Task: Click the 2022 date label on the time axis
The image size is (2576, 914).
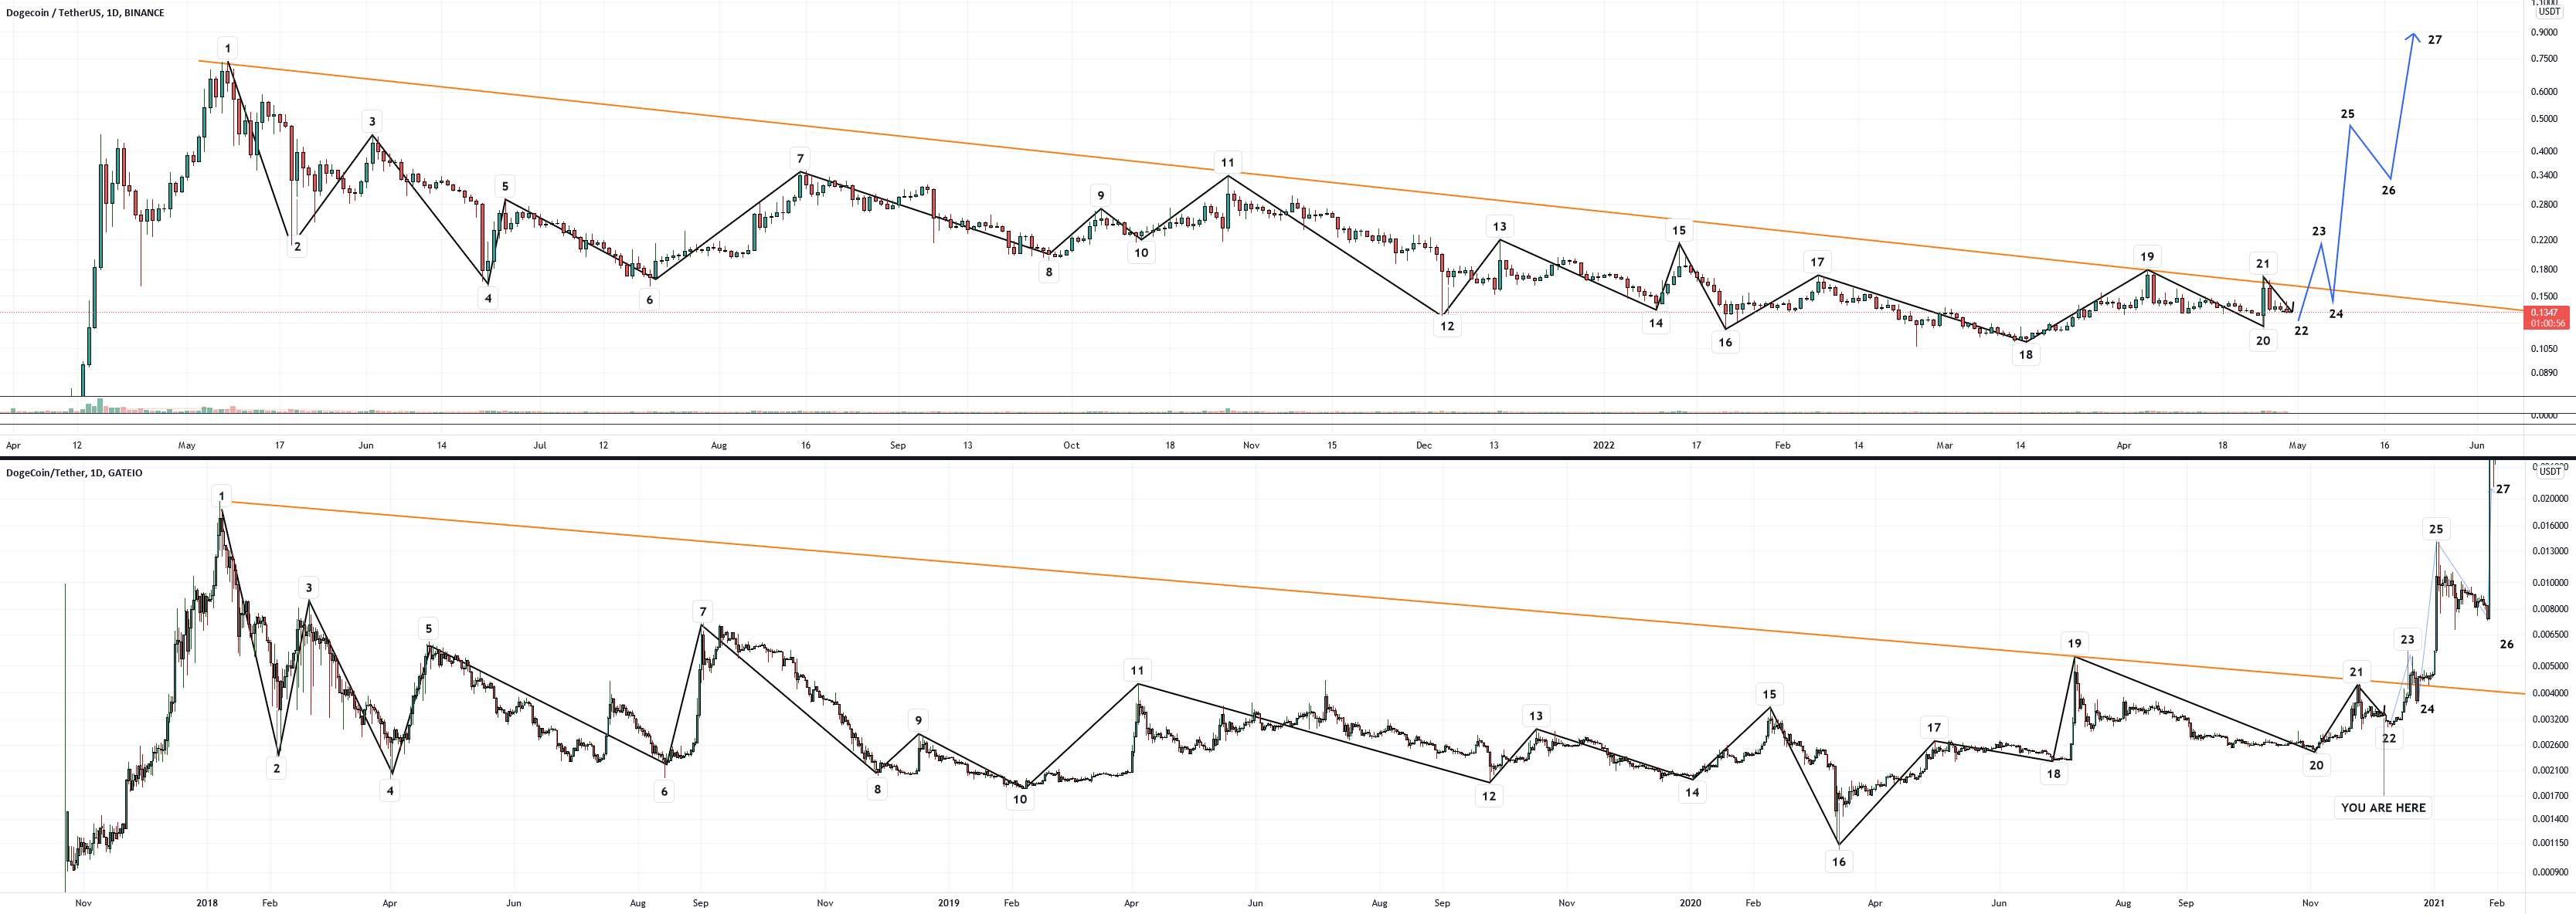Action: [x=1603, y=445]
